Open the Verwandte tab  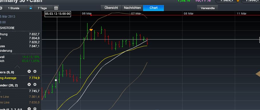[x=207, y=8]
